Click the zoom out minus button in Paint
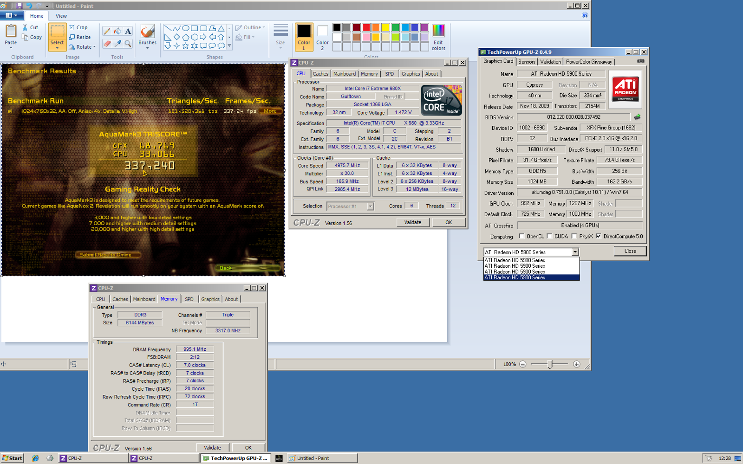 point(522,364)
